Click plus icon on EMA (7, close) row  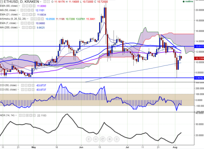click(29, 23)
